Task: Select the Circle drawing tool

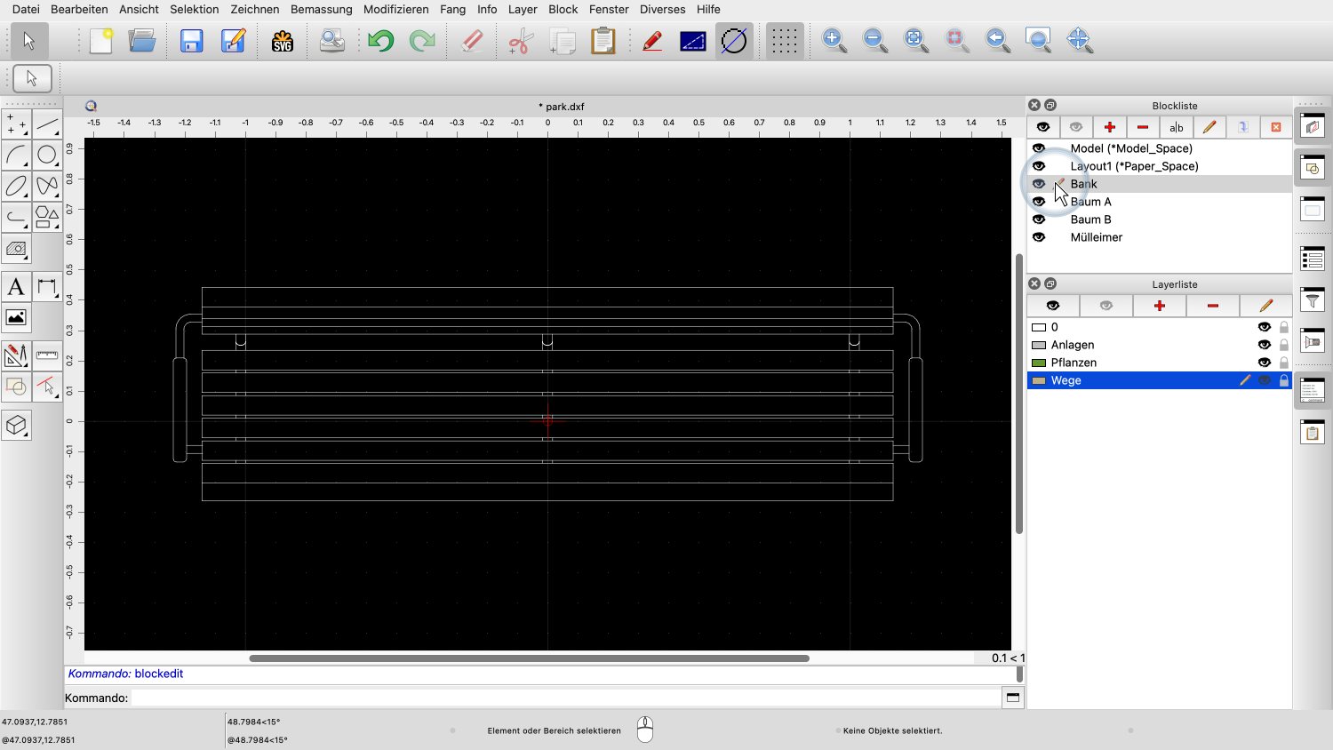Action: [48, 155]
